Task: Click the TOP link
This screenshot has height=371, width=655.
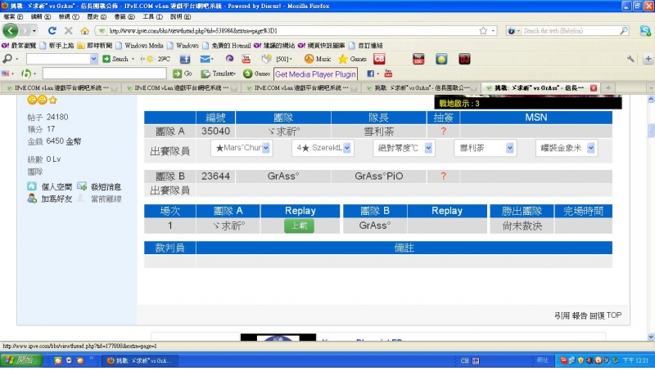Action: 613,315
